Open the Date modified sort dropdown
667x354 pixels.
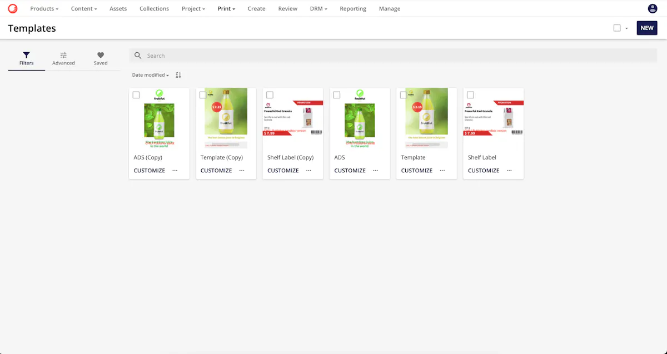(x=150, y=75)
